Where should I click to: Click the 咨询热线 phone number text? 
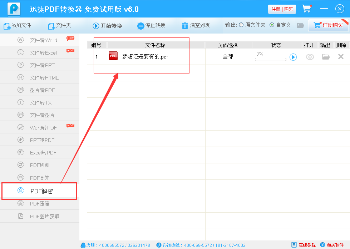tap(204, 245)
